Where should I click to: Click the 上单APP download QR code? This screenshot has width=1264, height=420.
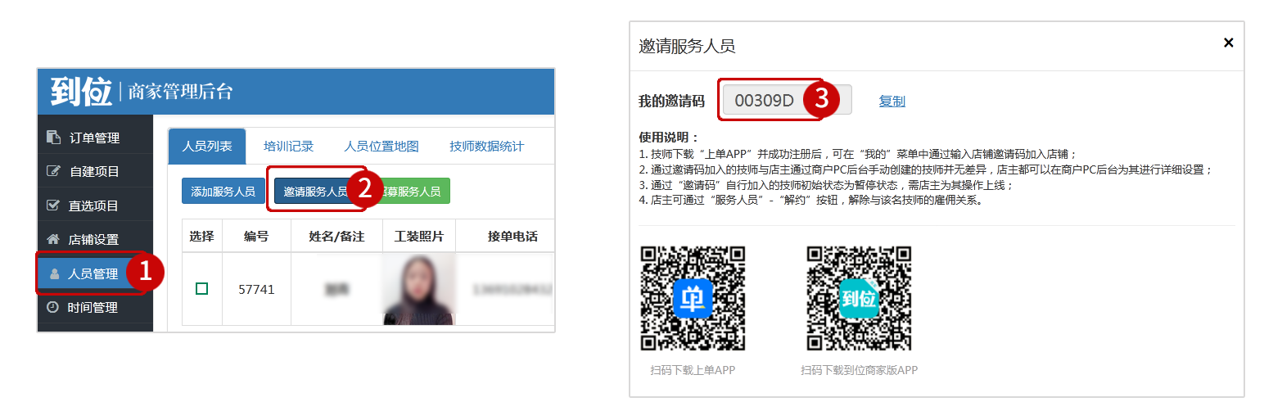pyautogui.click(x=693, y=298)
